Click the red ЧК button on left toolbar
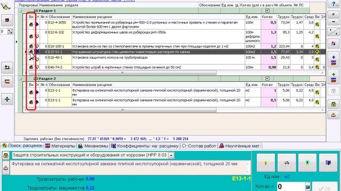Image resolution: width=341 pixels, height=191 pixels. (x=7, y=82)
